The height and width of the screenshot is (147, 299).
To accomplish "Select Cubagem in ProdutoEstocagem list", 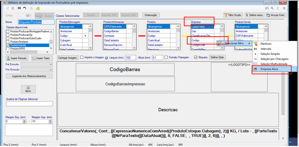I will pos(71,40).
